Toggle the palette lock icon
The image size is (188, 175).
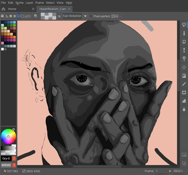point(3,16)
